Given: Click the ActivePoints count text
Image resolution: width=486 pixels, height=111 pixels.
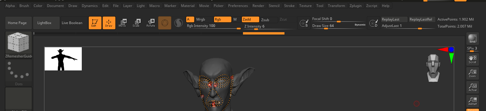Looking at the screenshot, I should (456, 19).
